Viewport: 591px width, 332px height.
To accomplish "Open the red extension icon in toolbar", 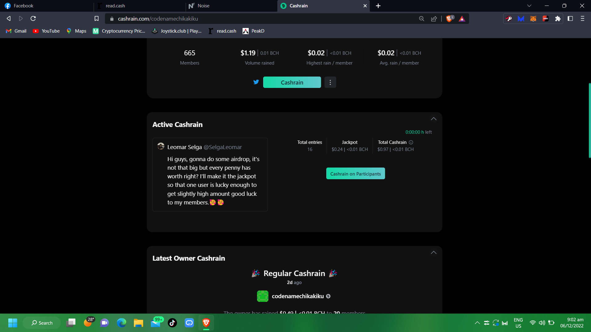I will (x=545, y=19).
